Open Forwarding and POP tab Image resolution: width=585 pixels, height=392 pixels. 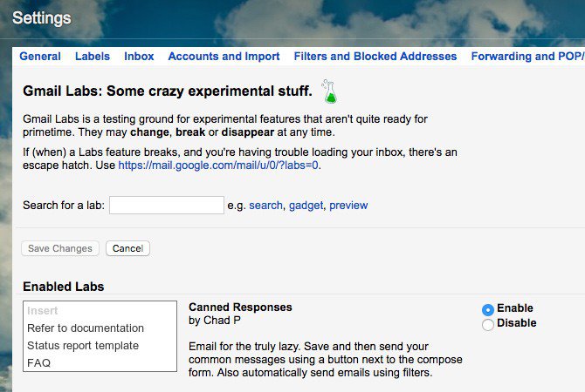pos(527,57)
